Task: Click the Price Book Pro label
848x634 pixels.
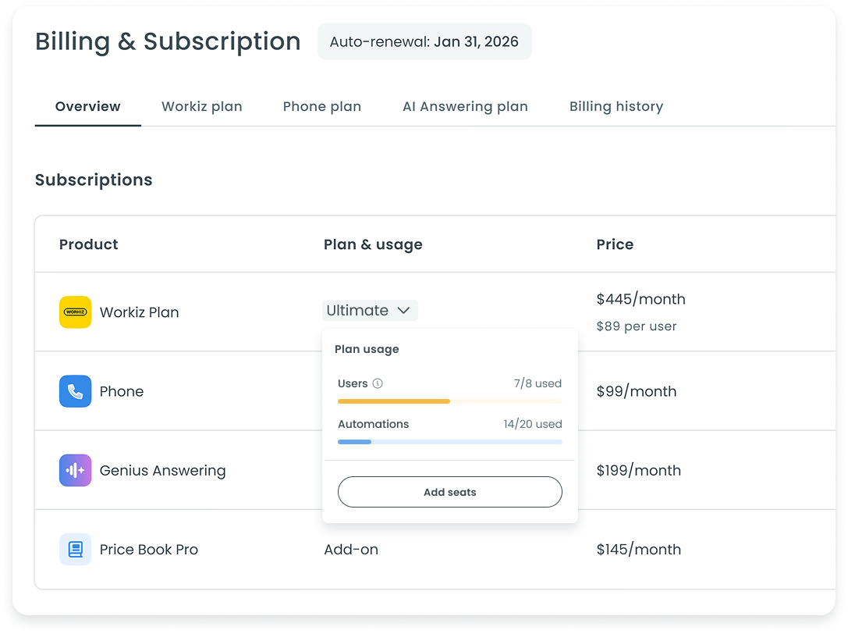Action: [148, 550]
